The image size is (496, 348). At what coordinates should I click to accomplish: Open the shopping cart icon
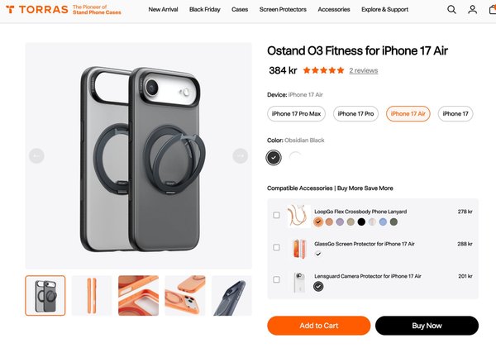point(492,10)
